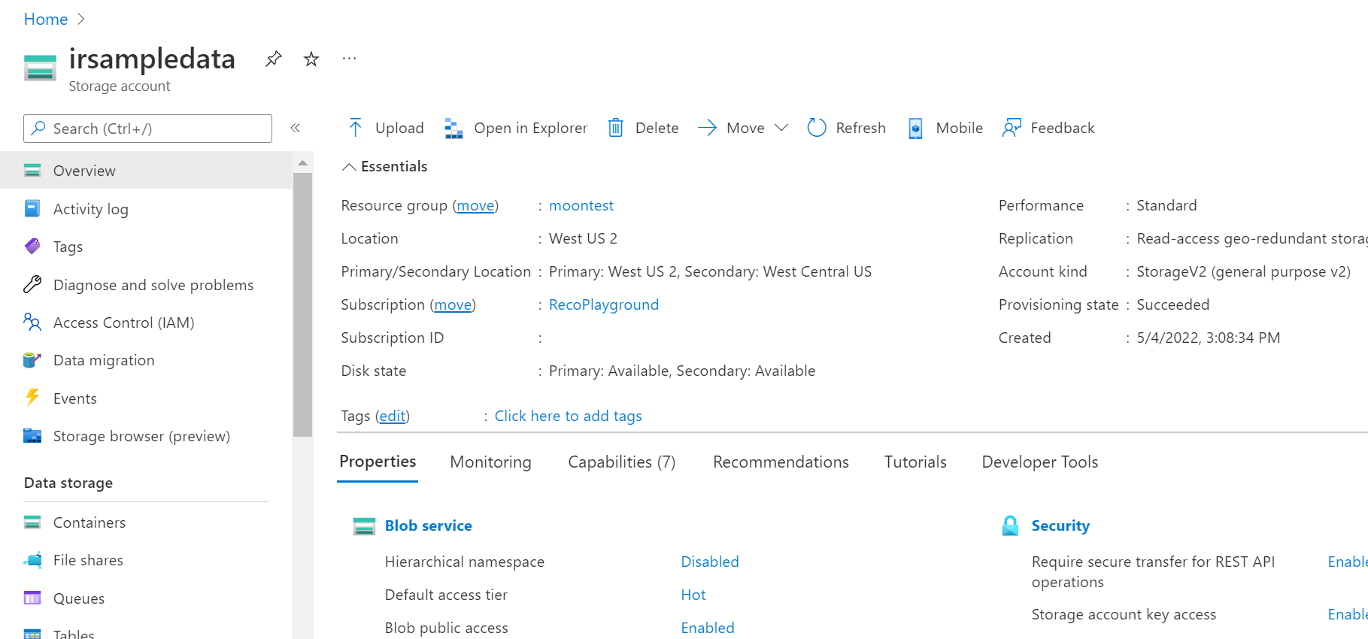
Task: Click edit link next to Tags
Action: pyautogui.click(x=393, y=416)
